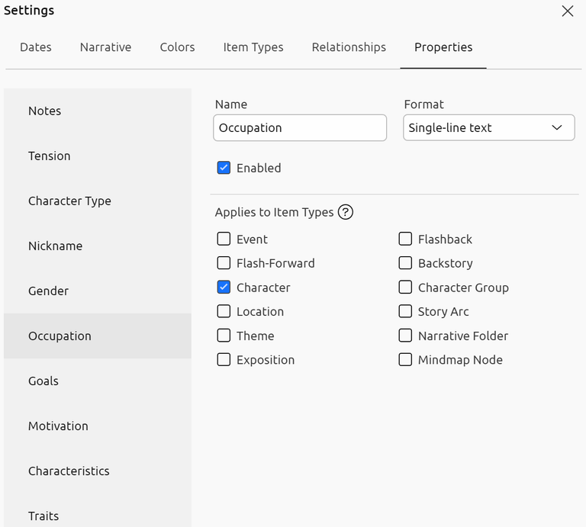Pick the Goals property
The width and height of the screenshot is (586, 527).
pyautogui.click(x=43, y=381)
